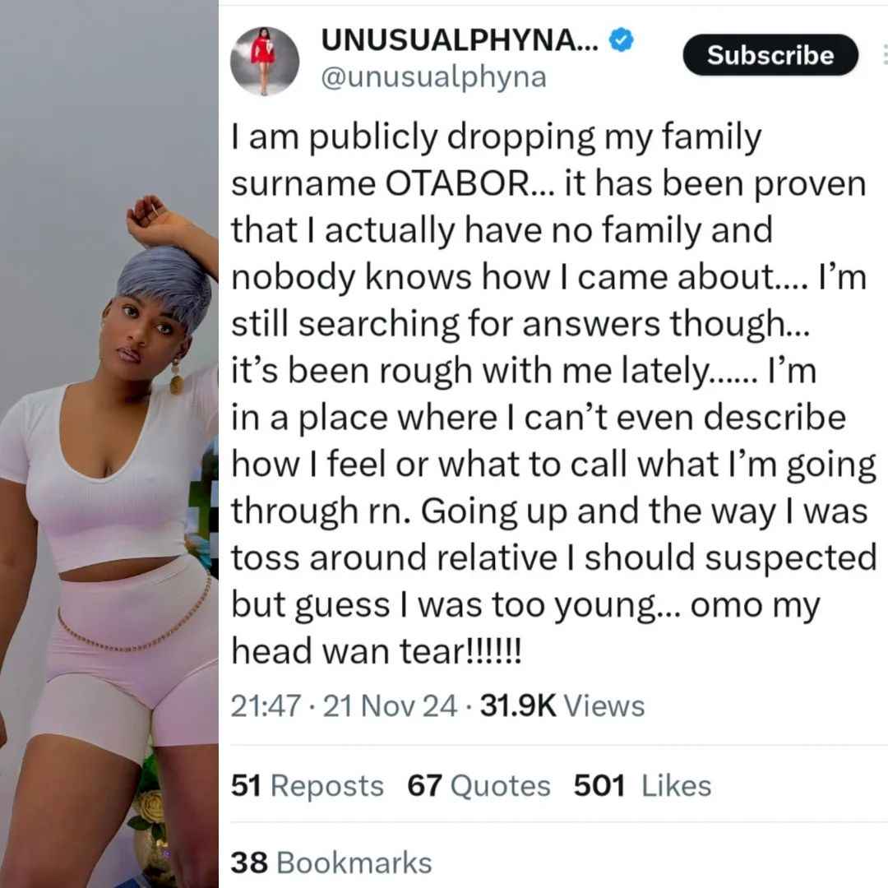Click the Views label text

point(604,706)
